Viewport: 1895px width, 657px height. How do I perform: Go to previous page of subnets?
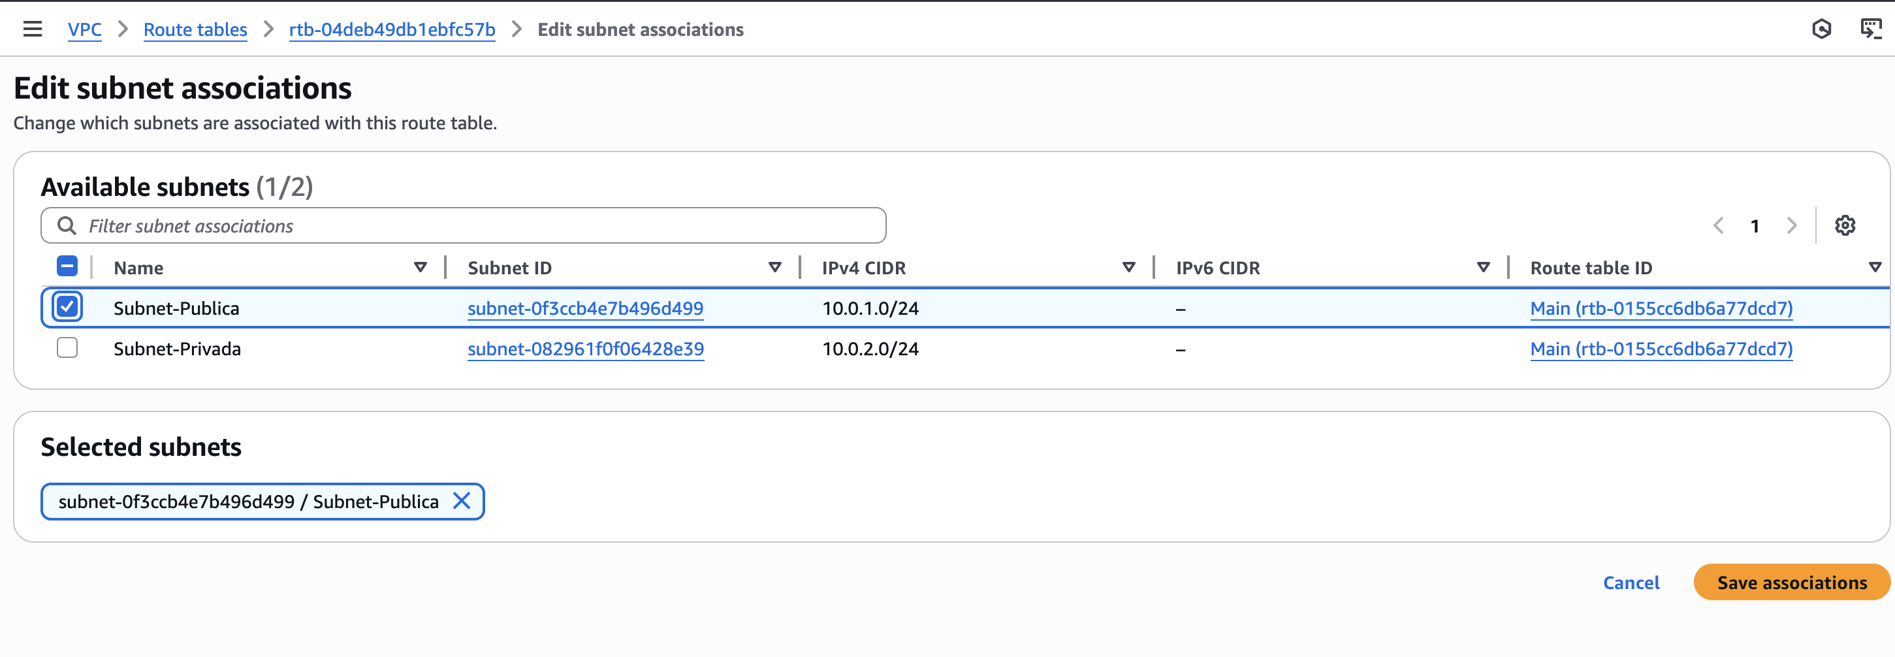point(1719,226)
